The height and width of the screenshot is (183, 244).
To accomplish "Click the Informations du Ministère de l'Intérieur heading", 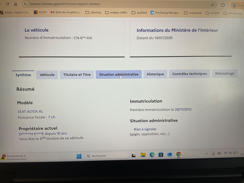I will point(177,30).
